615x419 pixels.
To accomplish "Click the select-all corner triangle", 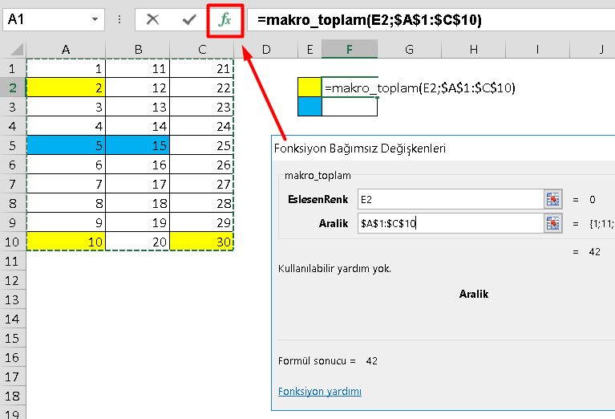I will (x=17, y=50).
